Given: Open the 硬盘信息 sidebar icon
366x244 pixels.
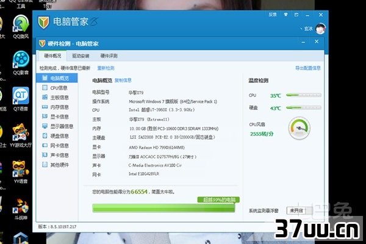Looking at the screenshot, I should 45,135.
